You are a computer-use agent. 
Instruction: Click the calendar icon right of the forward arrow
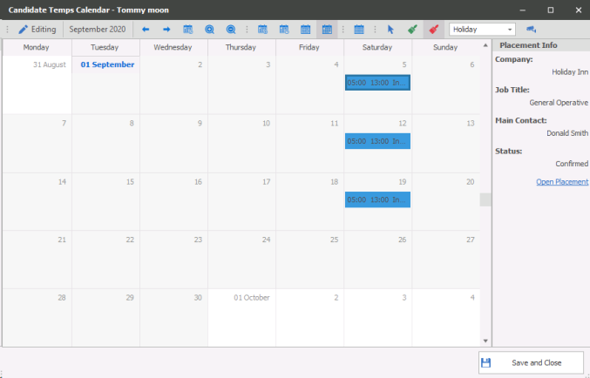(x=187, y=30)
